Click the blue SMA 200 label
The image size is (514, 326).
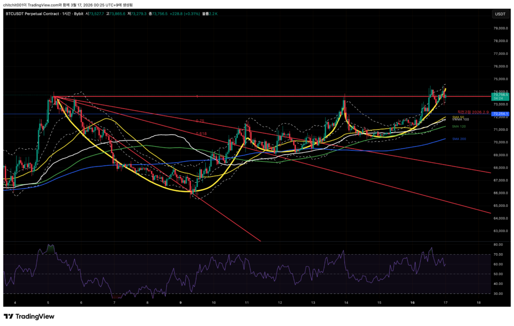458,139
